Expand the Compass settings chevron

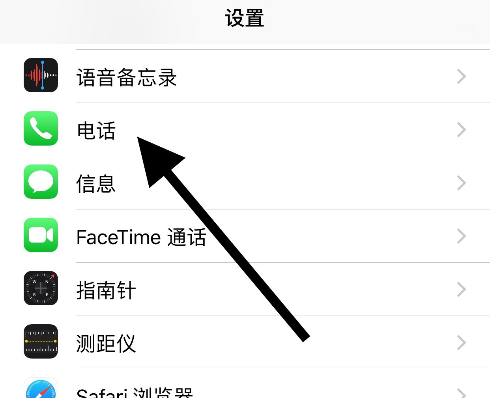tap(461, 289)
